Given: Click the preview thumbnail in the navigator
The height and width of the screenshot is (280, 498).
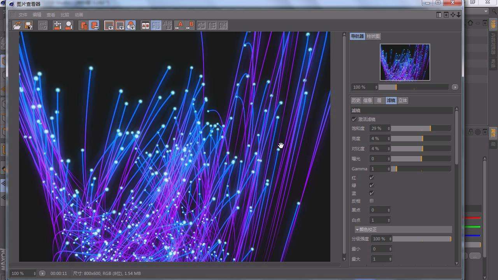Looking at the screenshot, I should click(405, 62).
